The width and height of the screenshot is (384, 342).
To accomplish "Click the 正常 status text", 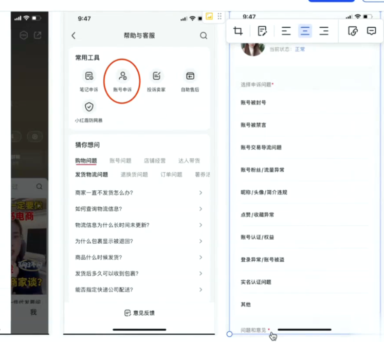I will point(300,49).
